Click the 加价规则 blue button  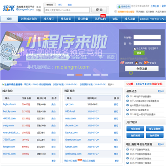pyautogui.click(x=135, y=136)
